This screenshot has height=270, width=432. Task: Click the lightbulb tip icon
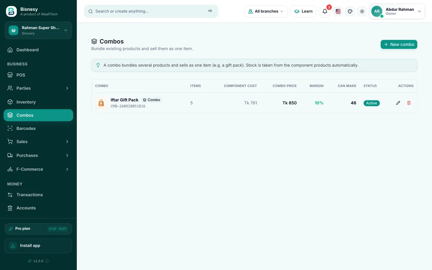coord(98,65)
